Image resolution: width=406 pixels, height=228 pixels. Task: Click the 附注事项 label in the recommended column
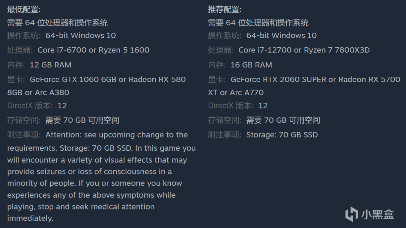[x=225, y=135]
